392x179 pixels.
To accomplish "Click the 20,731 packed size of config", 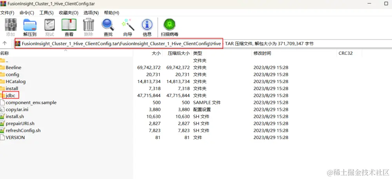I will [182, 74].
